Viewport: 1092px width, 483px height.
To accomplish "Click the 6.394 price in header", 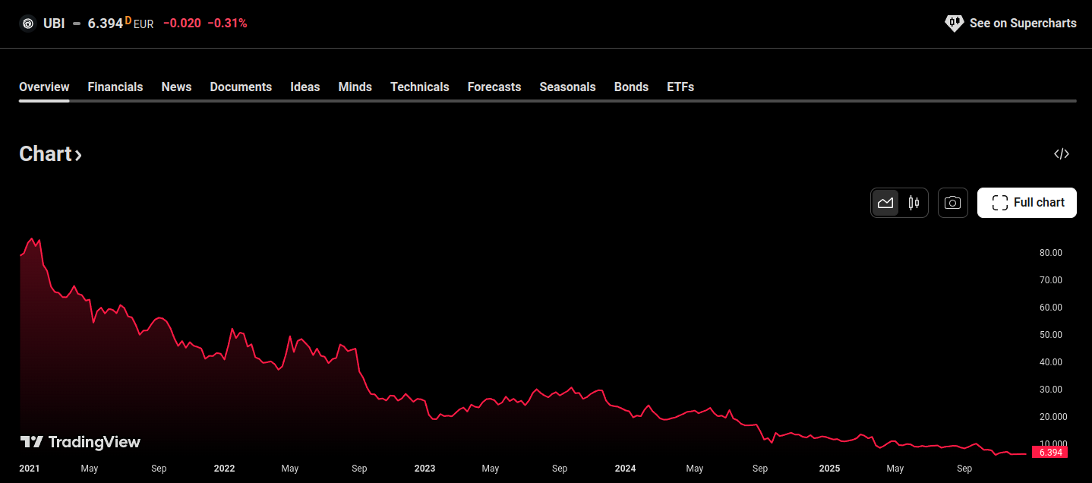I will point(105,24).
